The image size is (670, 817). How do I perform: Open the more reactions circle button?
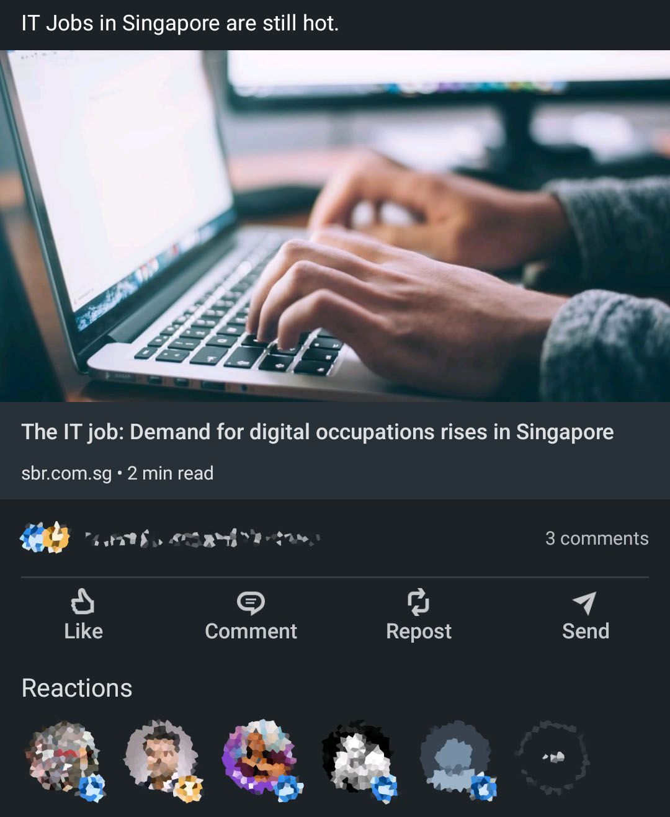[x=552, y=757]
